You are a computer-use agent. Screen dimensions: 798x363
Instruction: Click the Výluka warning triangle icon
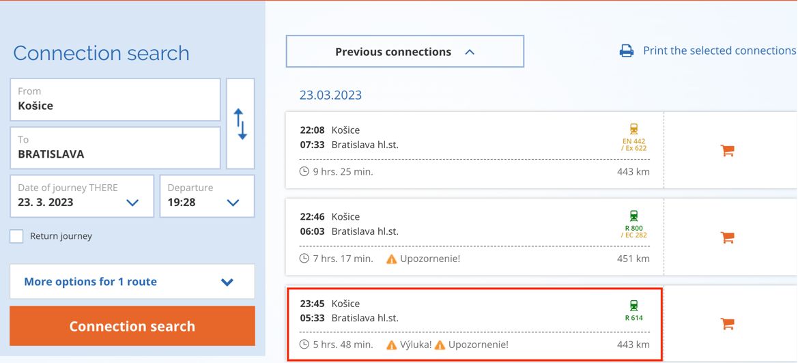click(391, 345)
